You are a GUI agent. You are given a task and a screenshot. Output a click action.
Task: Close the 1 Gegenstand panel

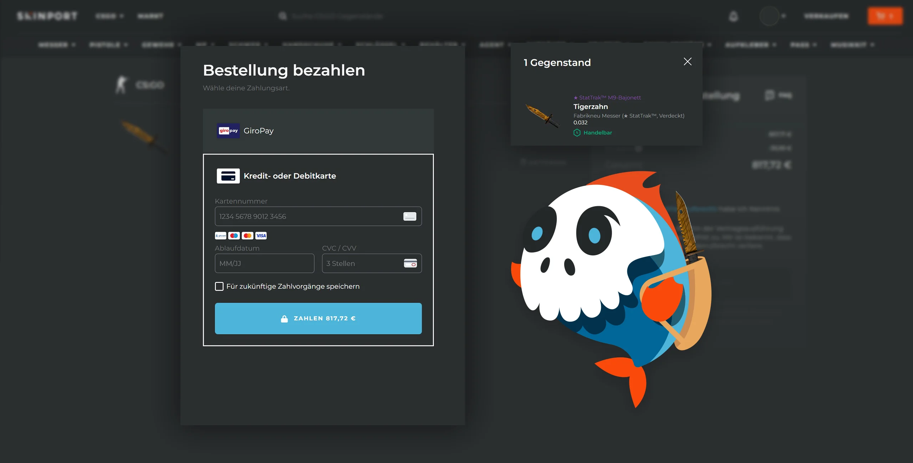point(687,62)
